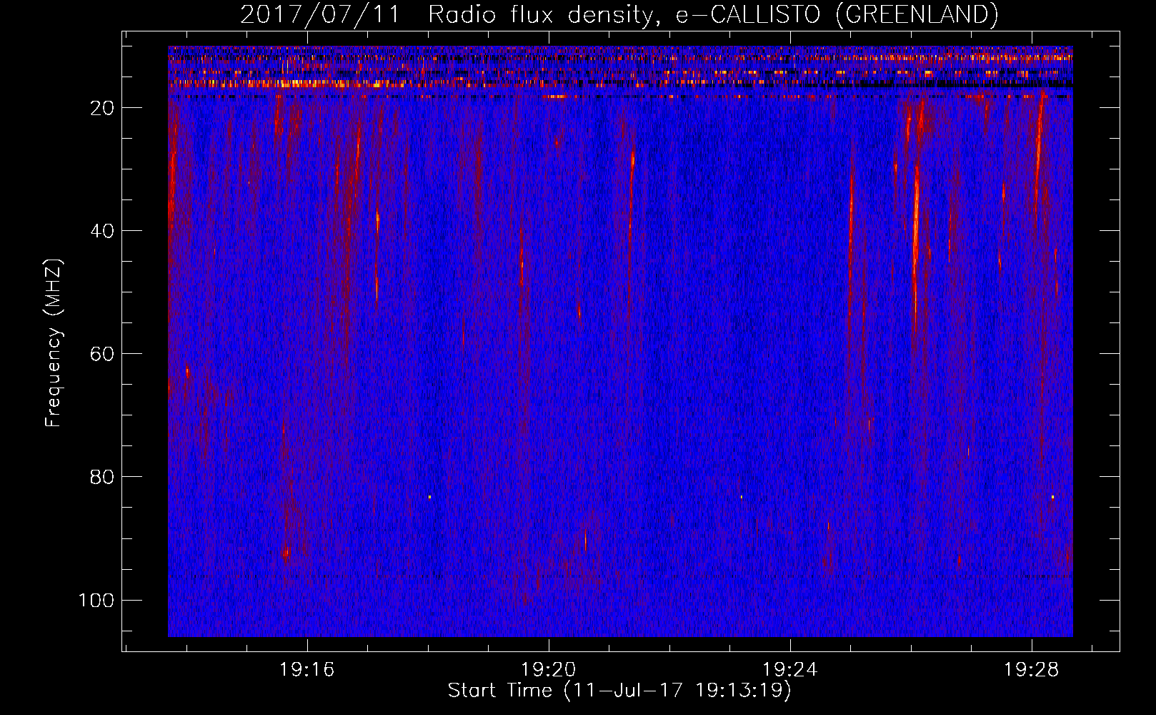Viewport: 1156px width, 715px height.
Task: Click the 60 frequency tick label
Action: coord(102,354)
